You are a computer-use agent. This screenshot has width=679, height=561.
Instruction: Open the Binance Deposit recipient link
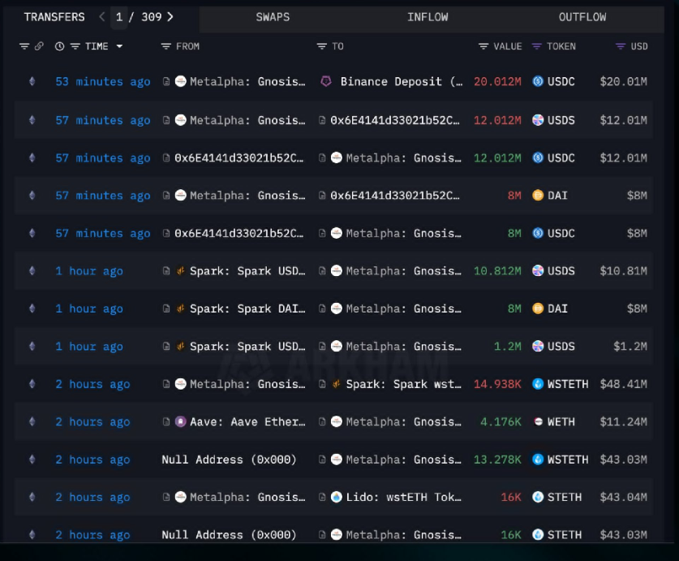[402, 81]
